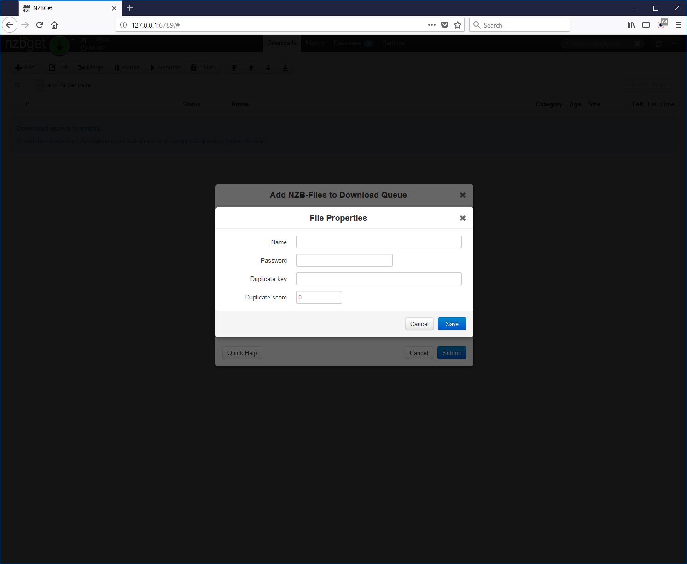Viewport: 687px width, 564px height.
Task: Click the NZBGet refresh icon
Action: [x=658, y=44]
